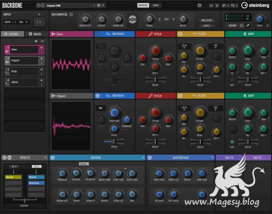Toggle Filter power button in Impact row
Screen dimensions: 272x214
tap(180, 95)
